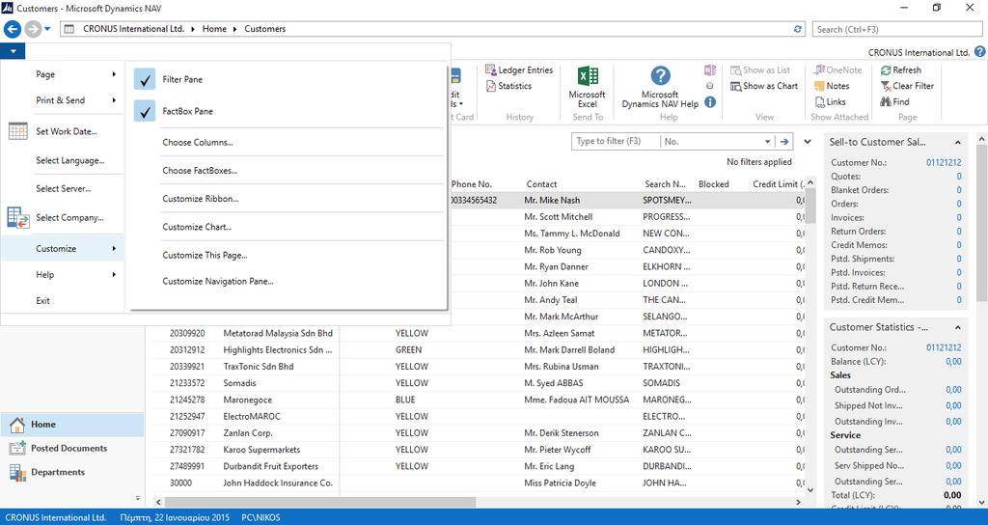This screenshot has width=988, height=525.
Task: Click the filter apply arrow button
Action: [784, 142]
